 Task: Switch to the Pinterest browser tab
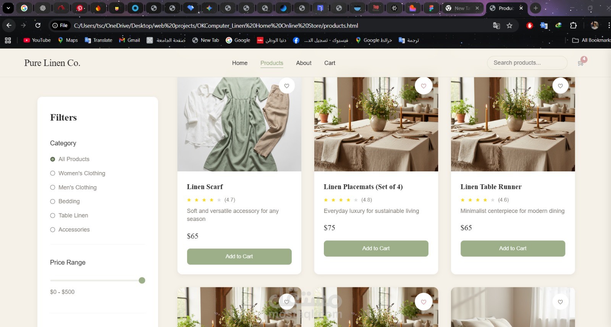[79, 8]
